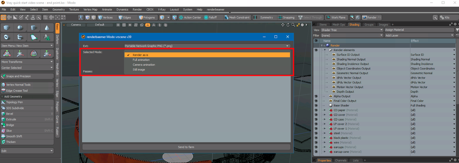Open viewport settings gear icon

[302, 25]
